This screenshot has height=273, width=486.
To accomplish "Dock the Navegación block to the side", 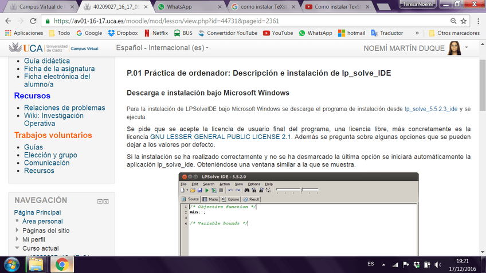I will [107, 201].
